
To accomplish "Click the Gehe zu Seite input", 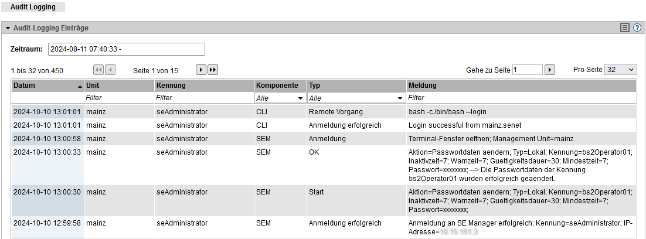I will (527, 70).
